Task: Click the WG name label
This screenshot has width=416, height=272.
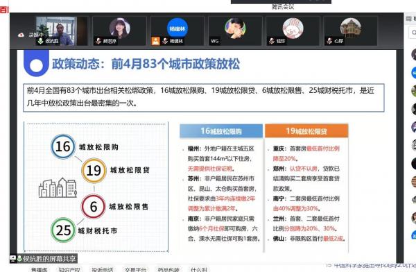Action: coord(215,41)
